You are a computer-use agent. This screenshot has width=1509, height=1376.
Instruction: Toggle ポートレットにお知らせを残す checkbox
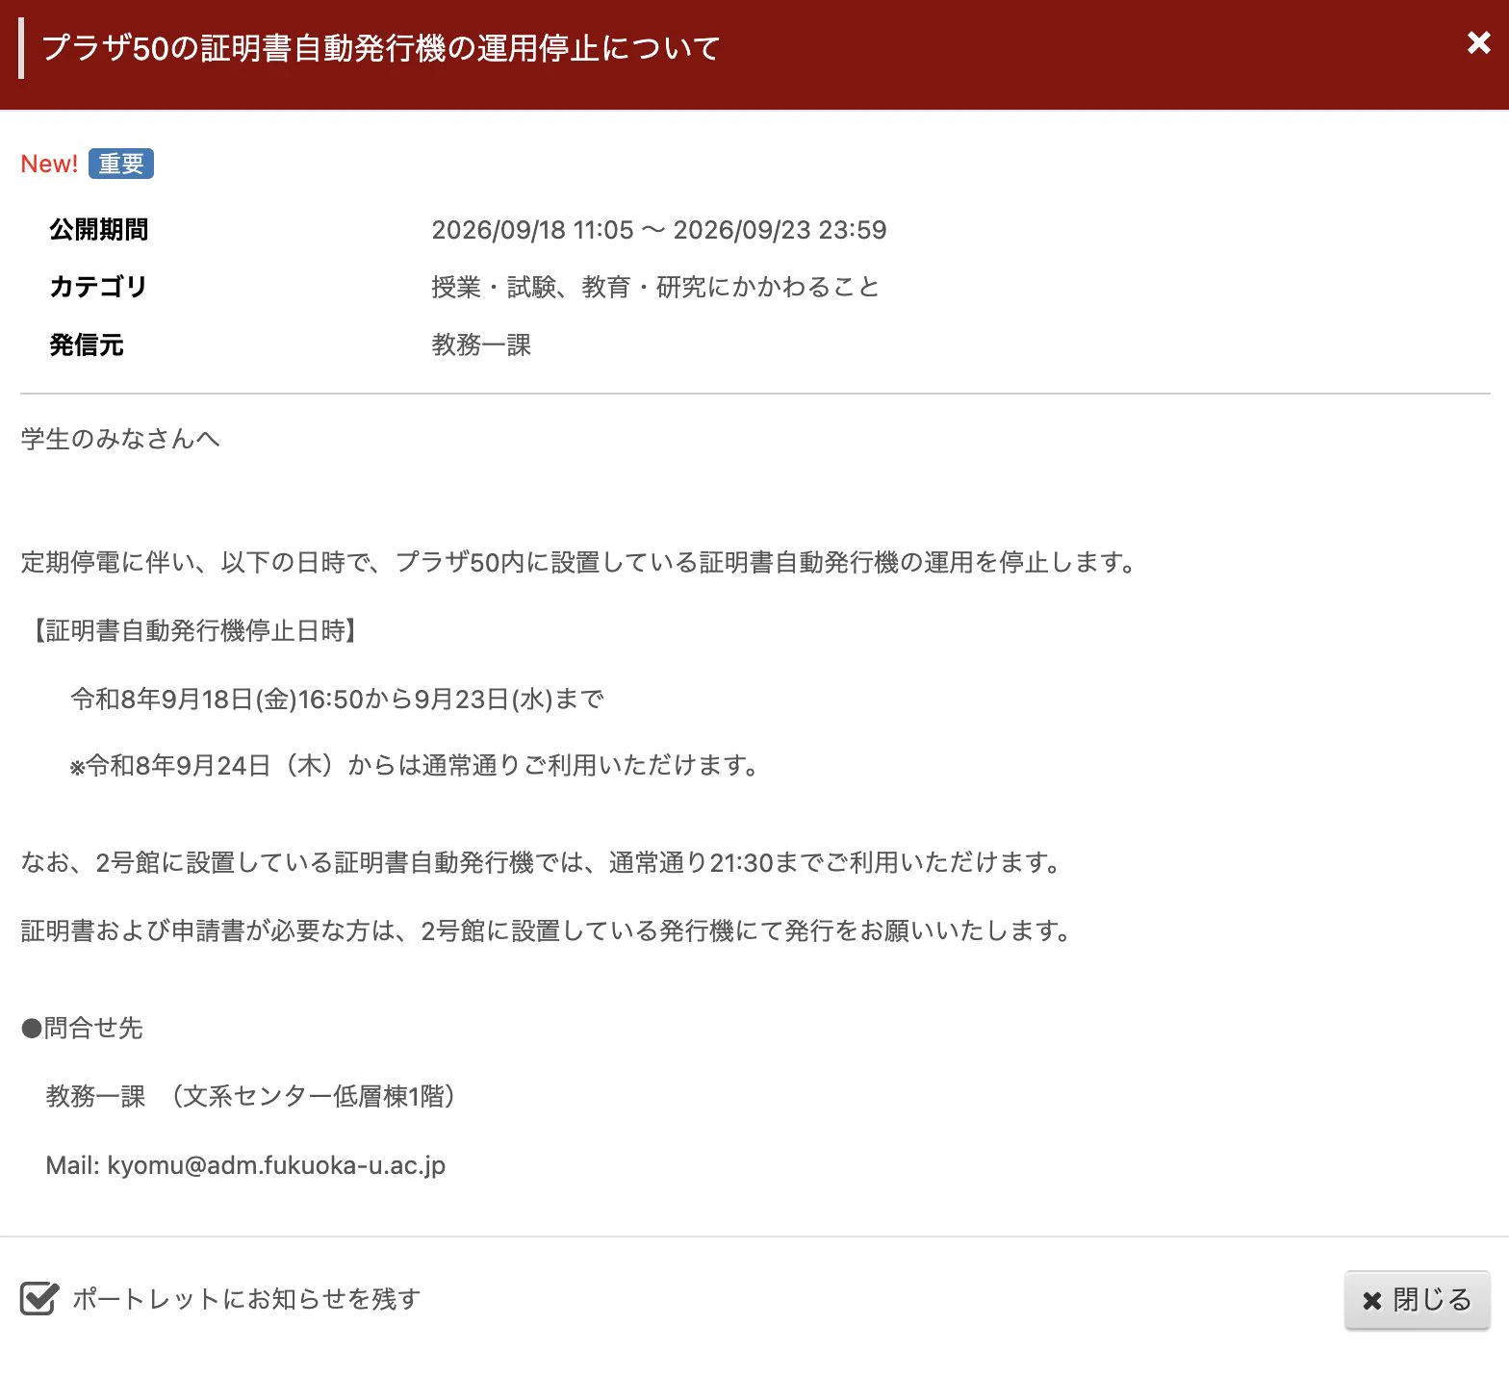[39, 1298]
